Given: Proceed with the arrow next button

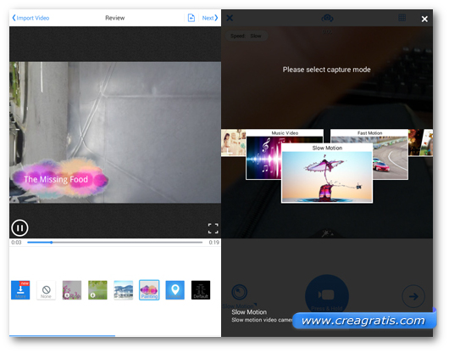Looking at the screenshot, I should pos(413,296).
